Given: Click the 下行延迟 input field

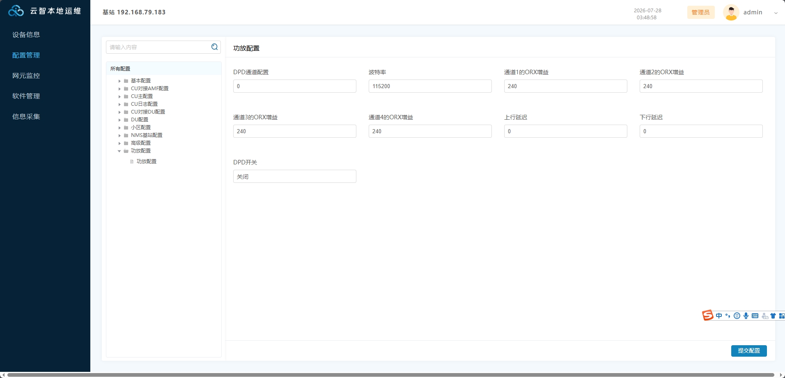Looking at the screenshot, I should pos(701,131).
